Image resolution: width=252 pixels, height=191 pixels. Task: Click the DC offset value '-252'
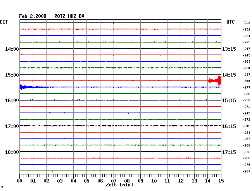(x=246, y=29)
